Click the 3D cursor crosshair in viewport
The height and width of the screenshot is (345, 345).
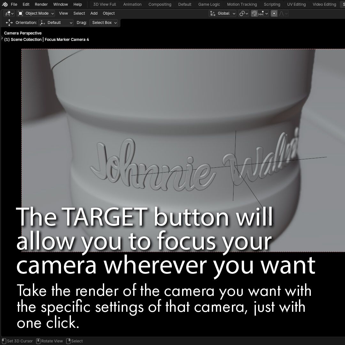click(x=235, y=165)
